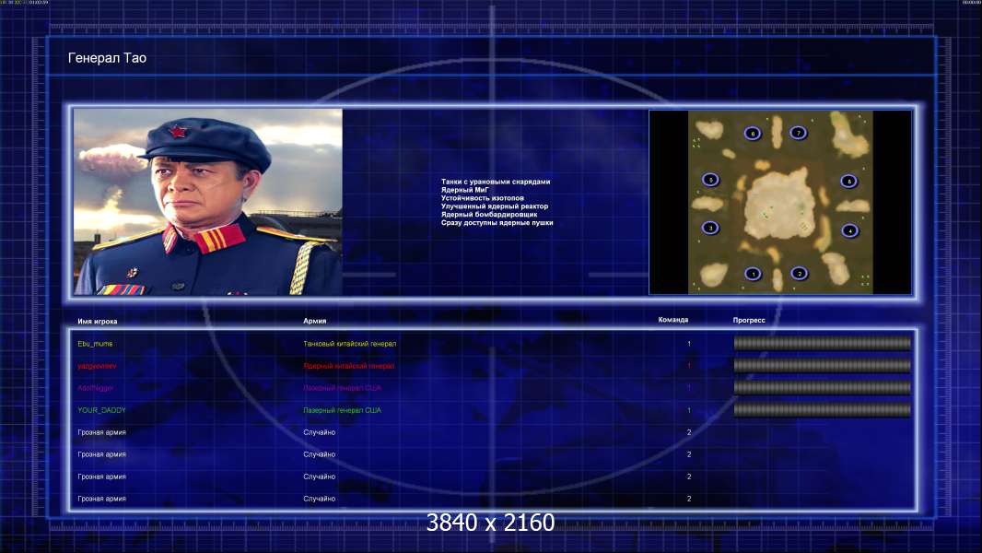
Task: Click progress bar in the red player's row
Action: click(823, 365)
